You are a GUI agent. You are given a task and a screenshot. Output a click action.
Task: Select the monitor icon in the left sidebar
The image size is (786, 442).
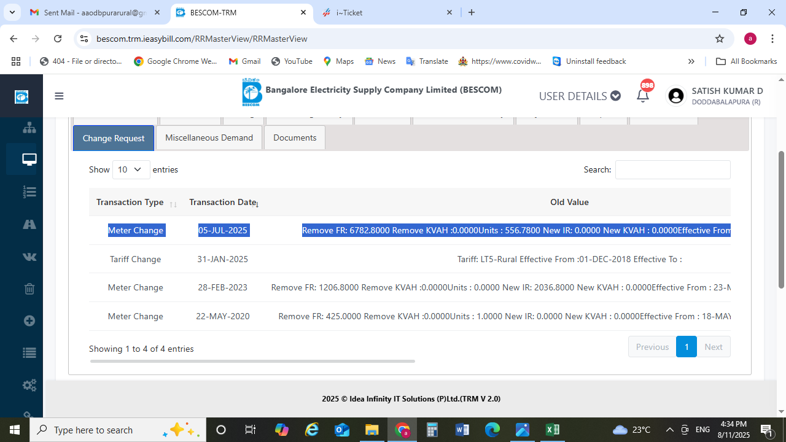[29, 160]
